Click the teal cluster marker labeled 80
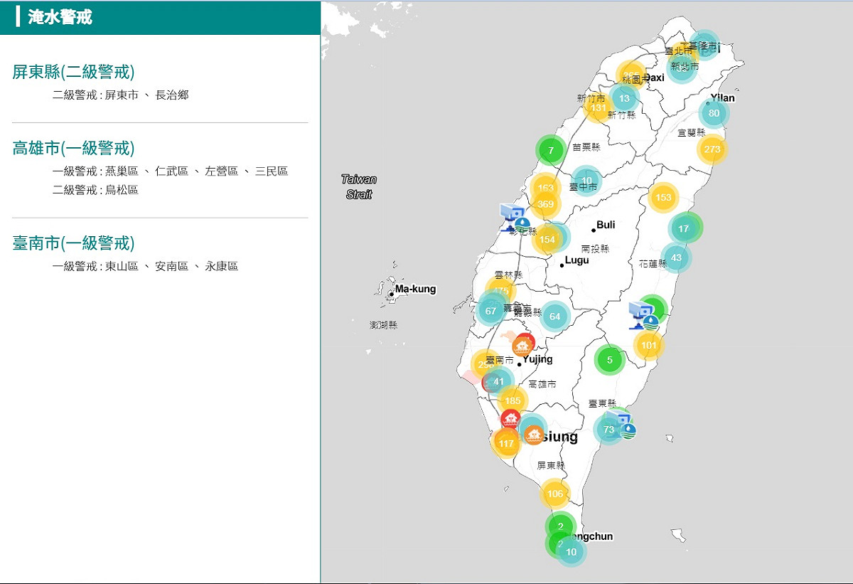Screen dimensions: 853x584 click(x=714, y=112)
